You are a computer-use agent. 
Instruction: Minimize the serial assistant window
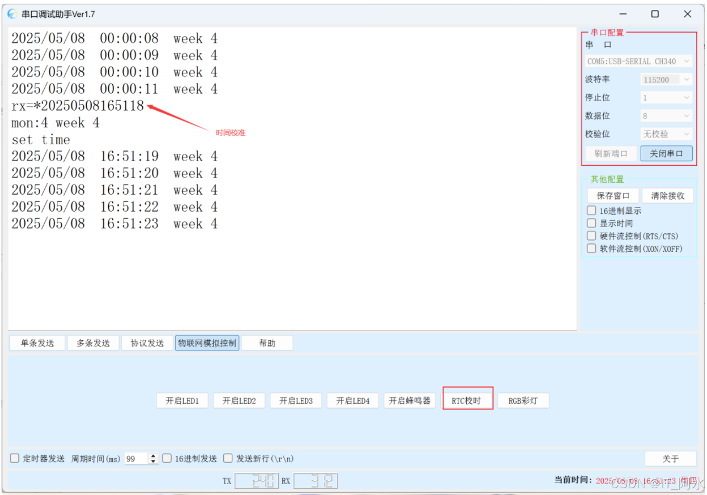(x=623, y=14)
